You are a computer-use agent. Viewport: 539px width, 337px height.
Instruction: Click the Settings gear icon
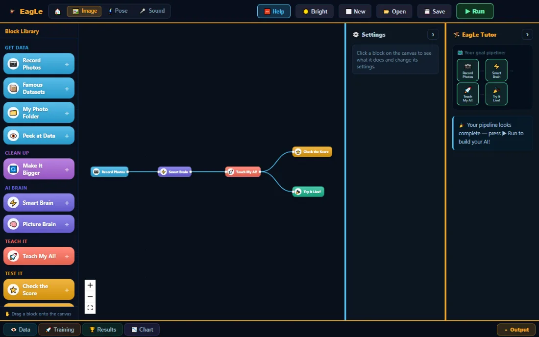click(x=356, y=35)
